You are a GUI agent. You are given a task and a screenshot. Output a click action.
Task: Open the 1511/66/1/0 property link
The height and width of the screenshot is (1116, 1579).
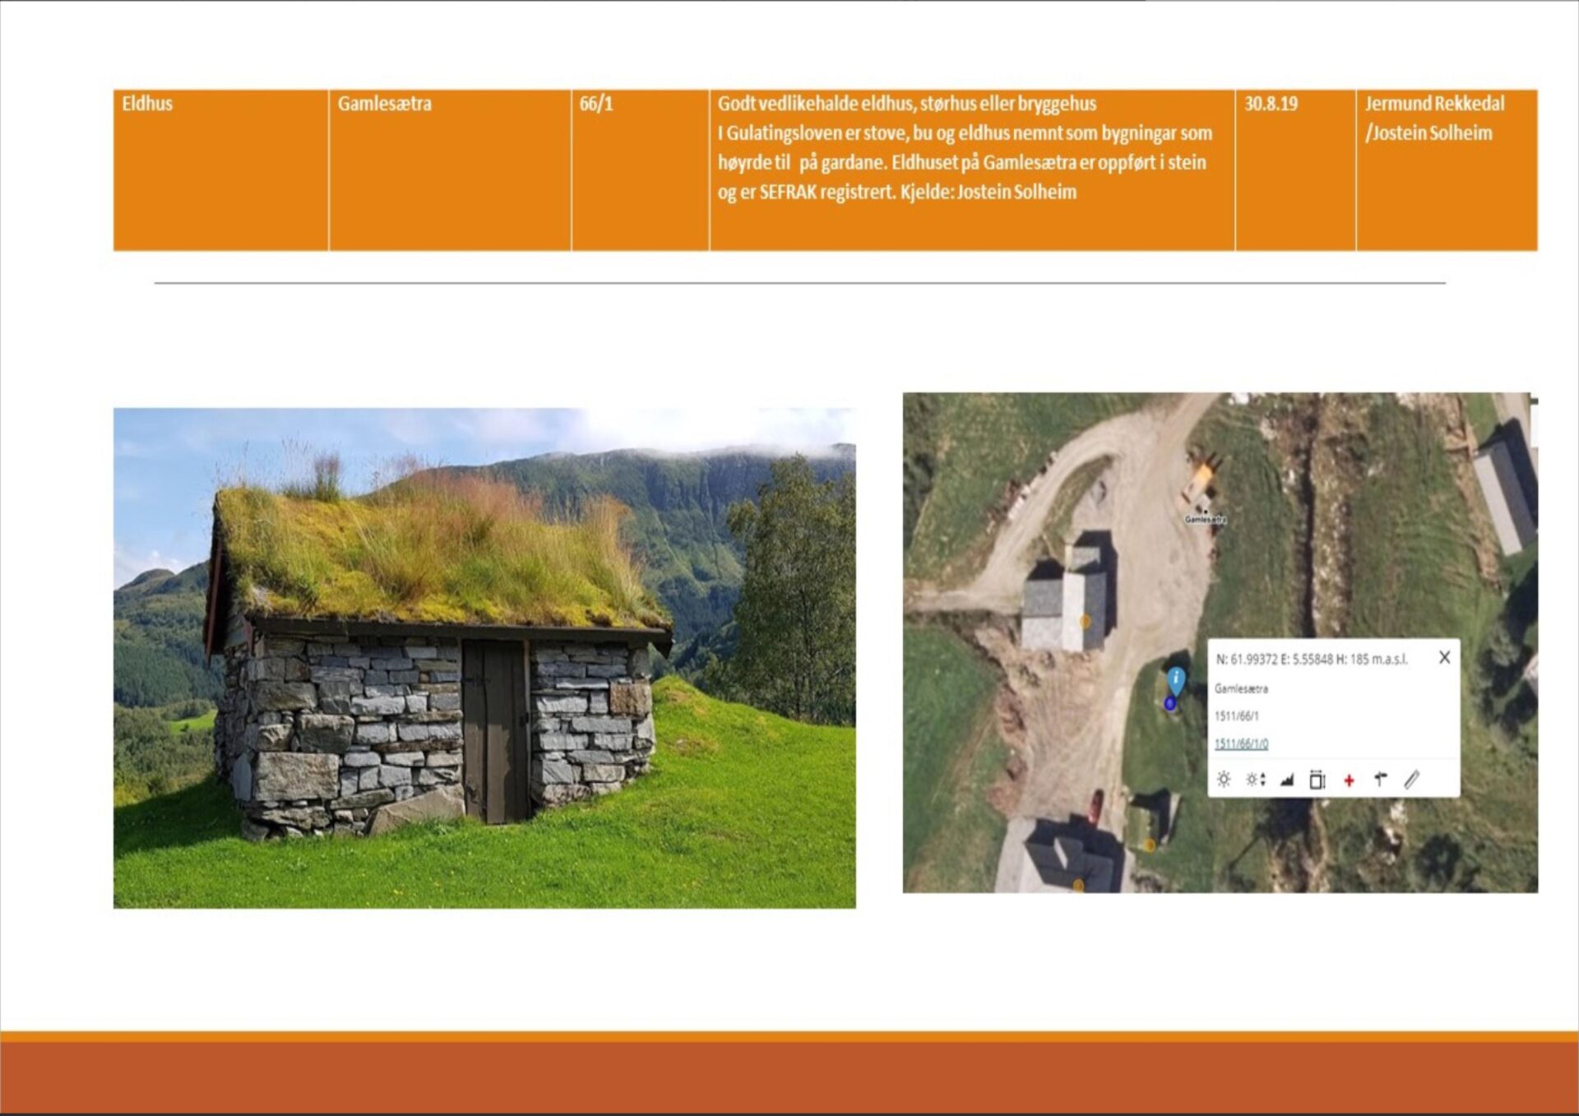[1241, 743]
